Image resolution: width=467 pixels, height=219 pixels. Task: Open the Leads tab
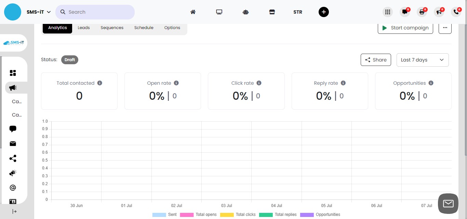[x=83, y=28]
